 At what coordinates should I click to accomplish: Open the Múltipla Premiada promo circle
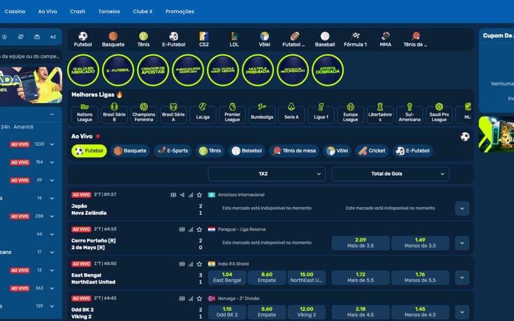[x=258, y=70]
